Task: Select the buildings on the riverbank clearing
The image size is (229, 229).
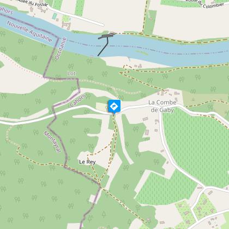Action: click(138, 66)
